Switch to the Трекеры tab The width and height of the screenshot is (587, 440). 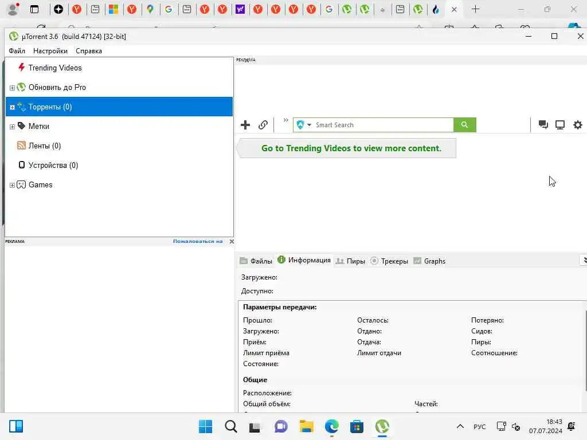(389, 261)
